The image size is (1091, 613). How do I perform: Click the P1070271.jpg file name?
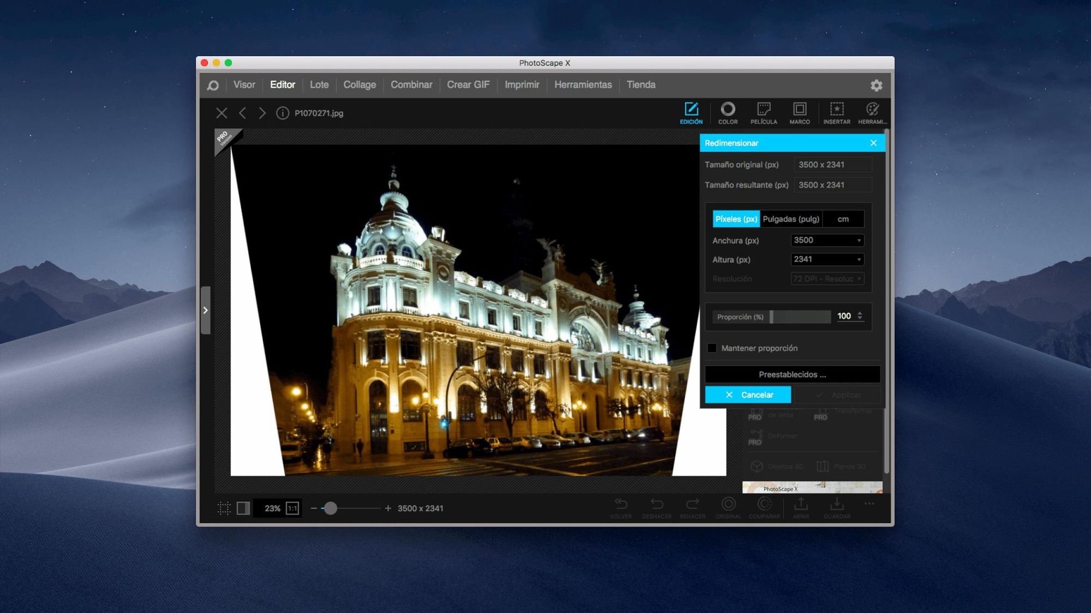coord(319,113)
